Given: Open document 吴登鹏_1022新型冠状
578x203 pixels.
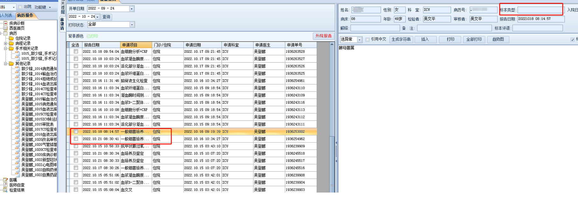Looking at the screenshot, I should coord(39,160).
